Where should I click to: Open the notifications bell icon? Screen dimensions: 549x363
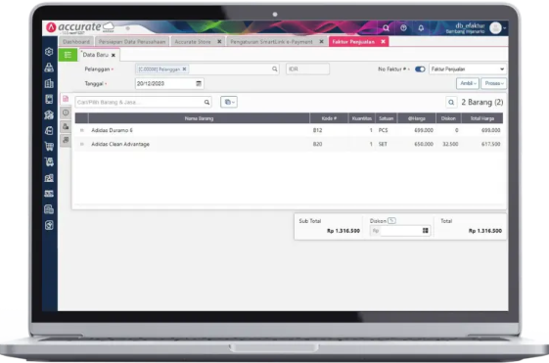[421, 28]
